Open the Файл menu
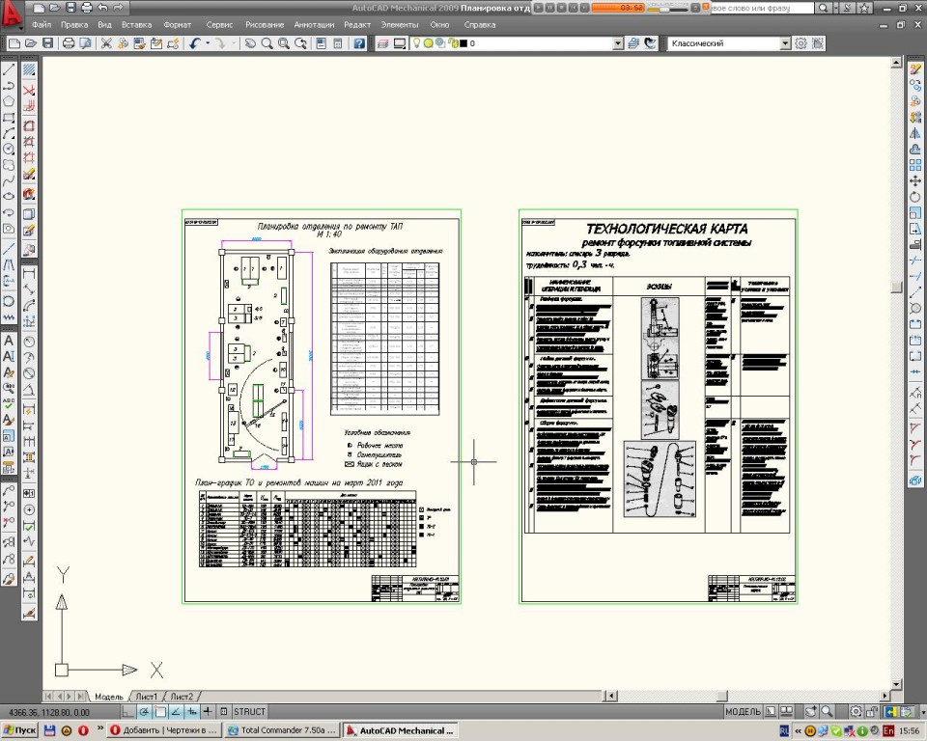The height and width of the screenshot is (741, 927). pos(42,25)
